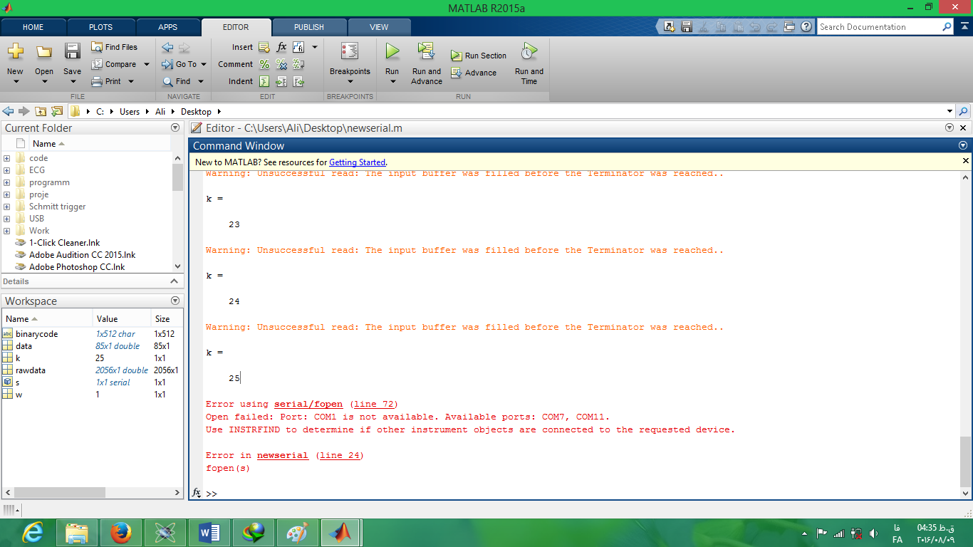This screenshot has width=973, height=547.
Task: Expand the Schmitt trigger folder
Action: click(x=6, y=207)
